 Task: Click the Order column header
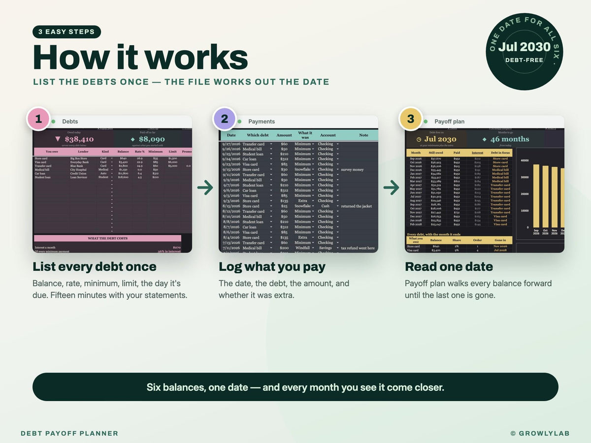point(477,240)
